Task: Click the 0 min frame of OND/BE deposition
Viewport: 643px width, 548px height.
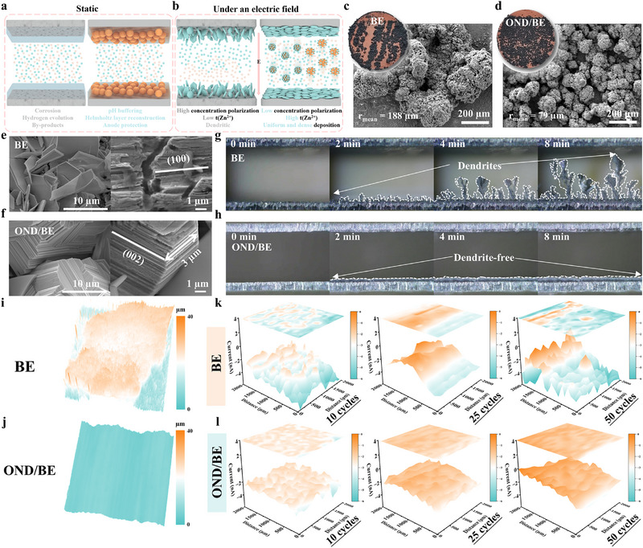Action: coord(277,258)
